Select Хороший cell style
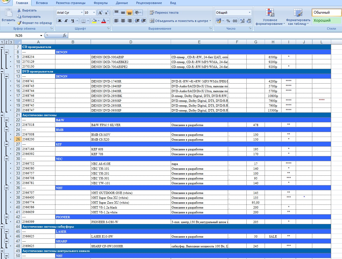This screenshot has height=259, width=342. (326, 21)
